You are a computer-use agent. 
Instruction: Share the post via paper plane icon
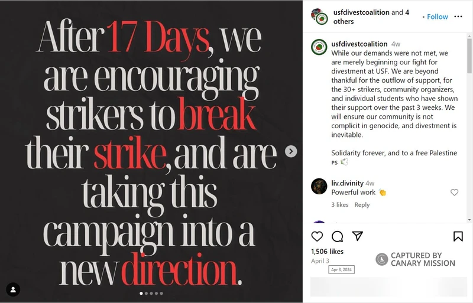point(357,236)
